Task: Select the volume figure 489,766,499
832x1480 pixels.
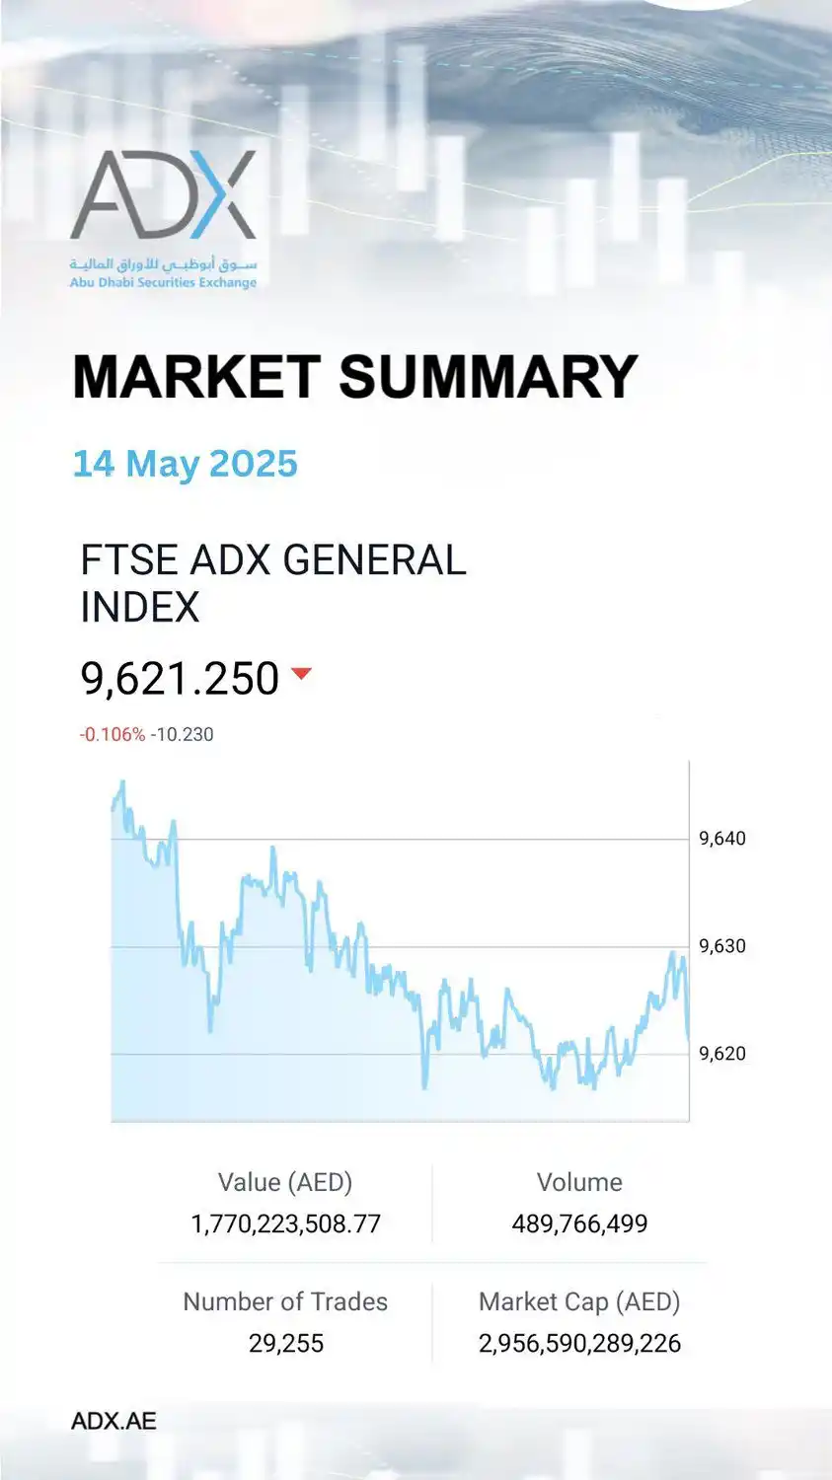Action: (x=579, y=1224)
